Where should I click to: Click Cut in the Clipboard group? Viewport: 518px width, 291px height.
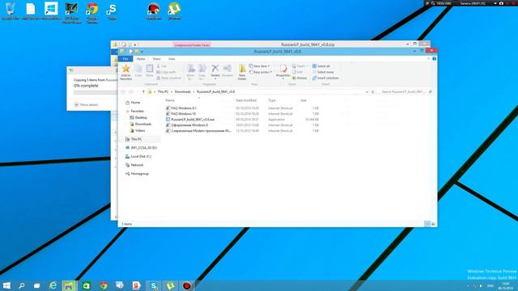point(162,66)
